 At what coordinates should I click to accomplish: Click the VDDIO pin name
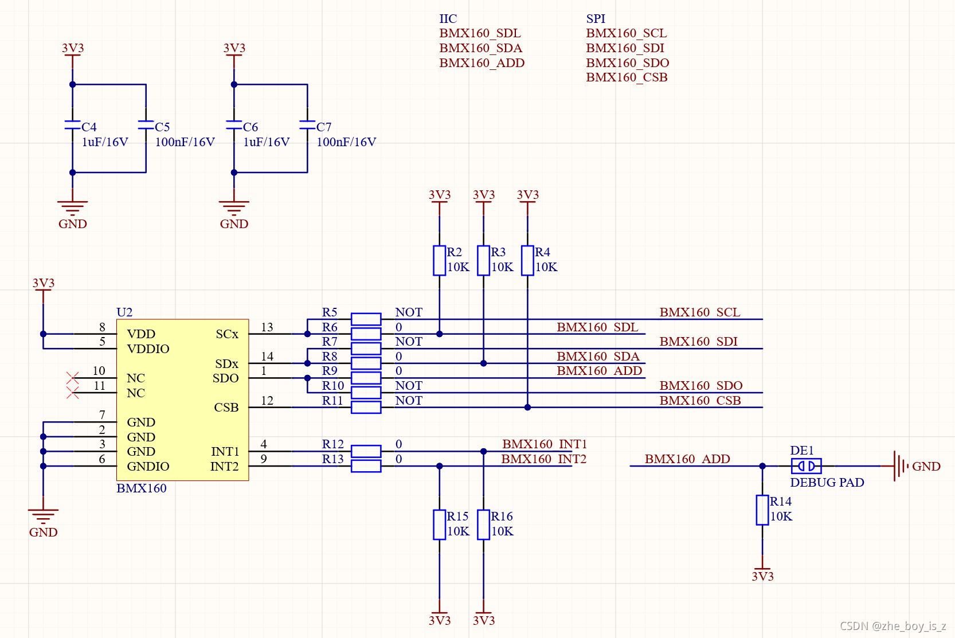pyautogui.click(x=148, y=349)
